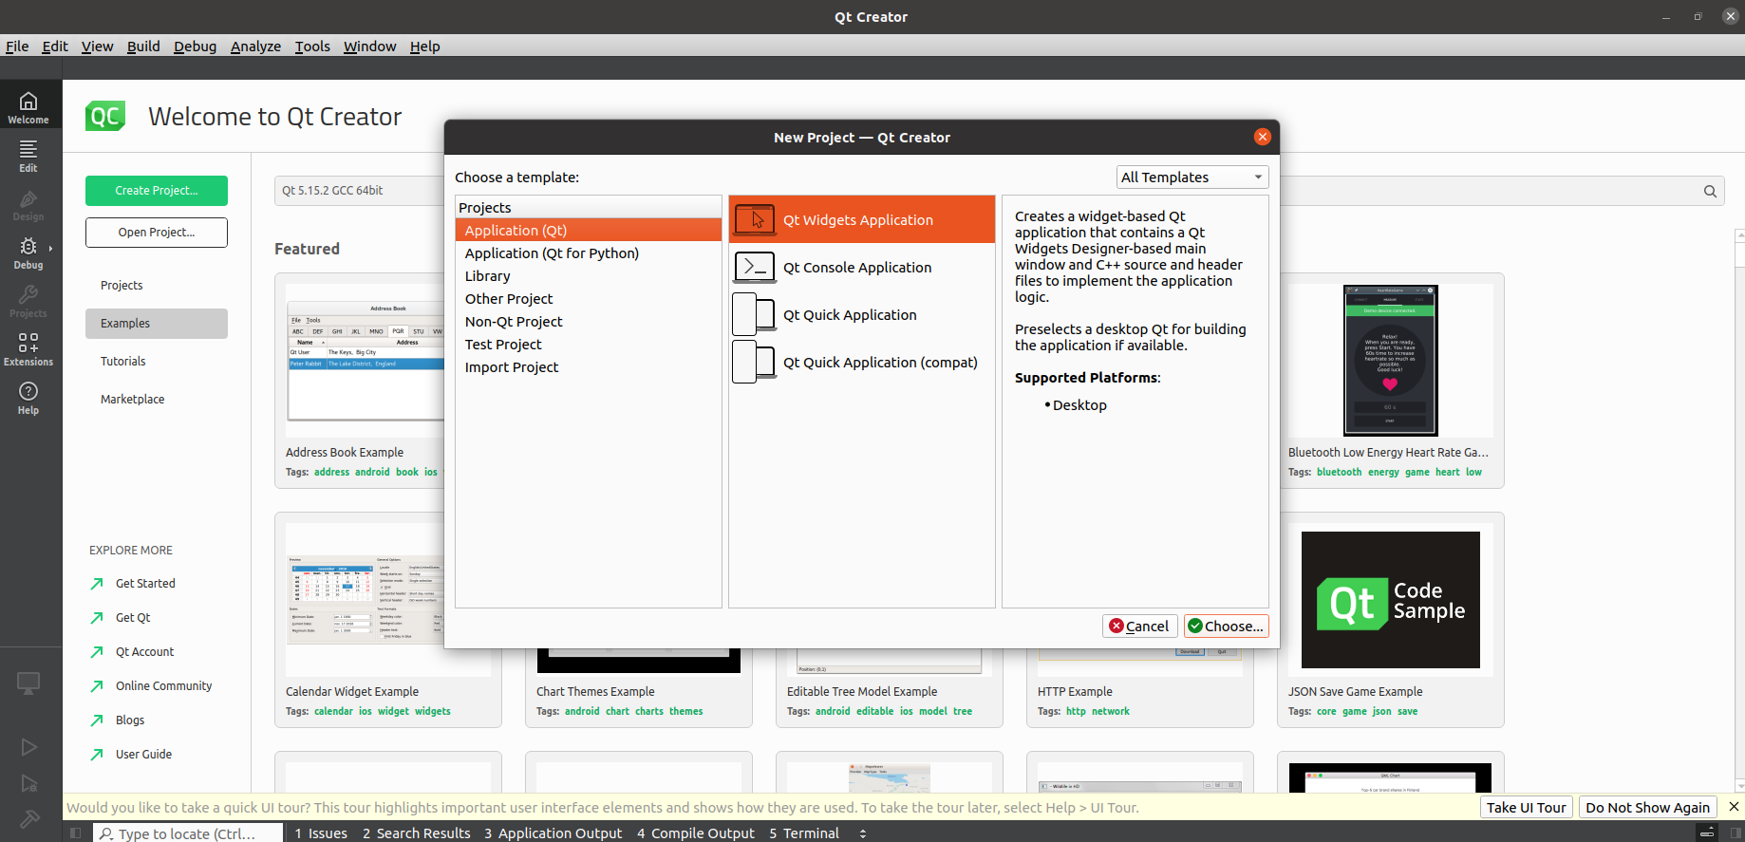The width and height of the screenshot is (1745, 842).
Task: Click the Help mode icon
Action: [x=28, y=397]
